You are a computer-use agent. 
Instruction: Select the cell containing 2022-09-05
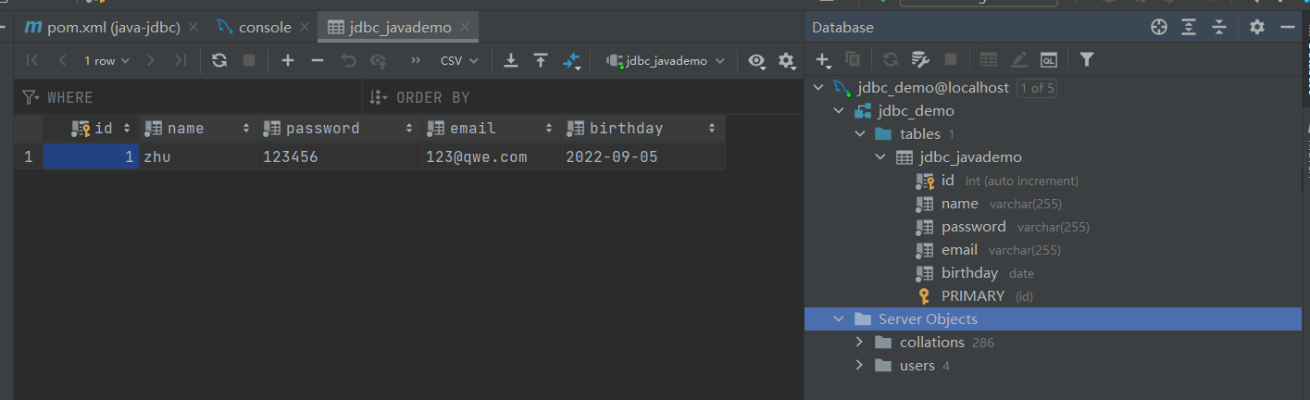642,157
